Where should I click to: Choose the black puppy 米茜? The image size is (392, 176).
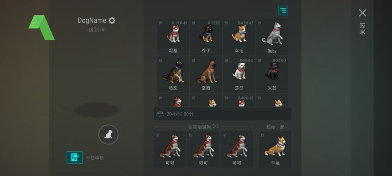pos(272,75)
